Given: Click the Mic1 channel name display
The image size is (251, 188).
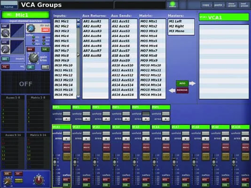Looking at the screenshot, I should point(25,15).
